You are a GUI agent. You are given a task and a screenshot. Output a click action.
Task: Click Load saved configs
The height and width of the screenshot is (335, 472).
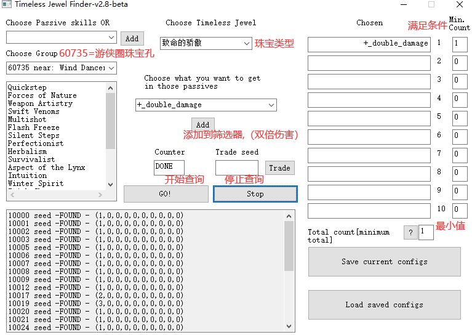click(x=384, y=305)
